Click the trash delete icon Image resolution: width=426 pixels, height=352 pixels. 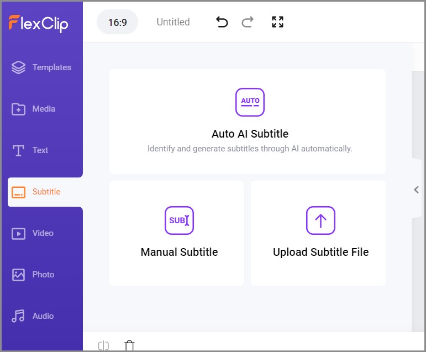click(129, 346)
